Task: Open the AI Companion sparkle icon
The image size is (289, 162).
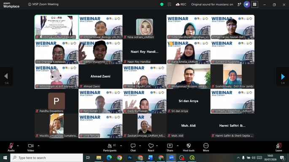Action: (x=247, y=4)
